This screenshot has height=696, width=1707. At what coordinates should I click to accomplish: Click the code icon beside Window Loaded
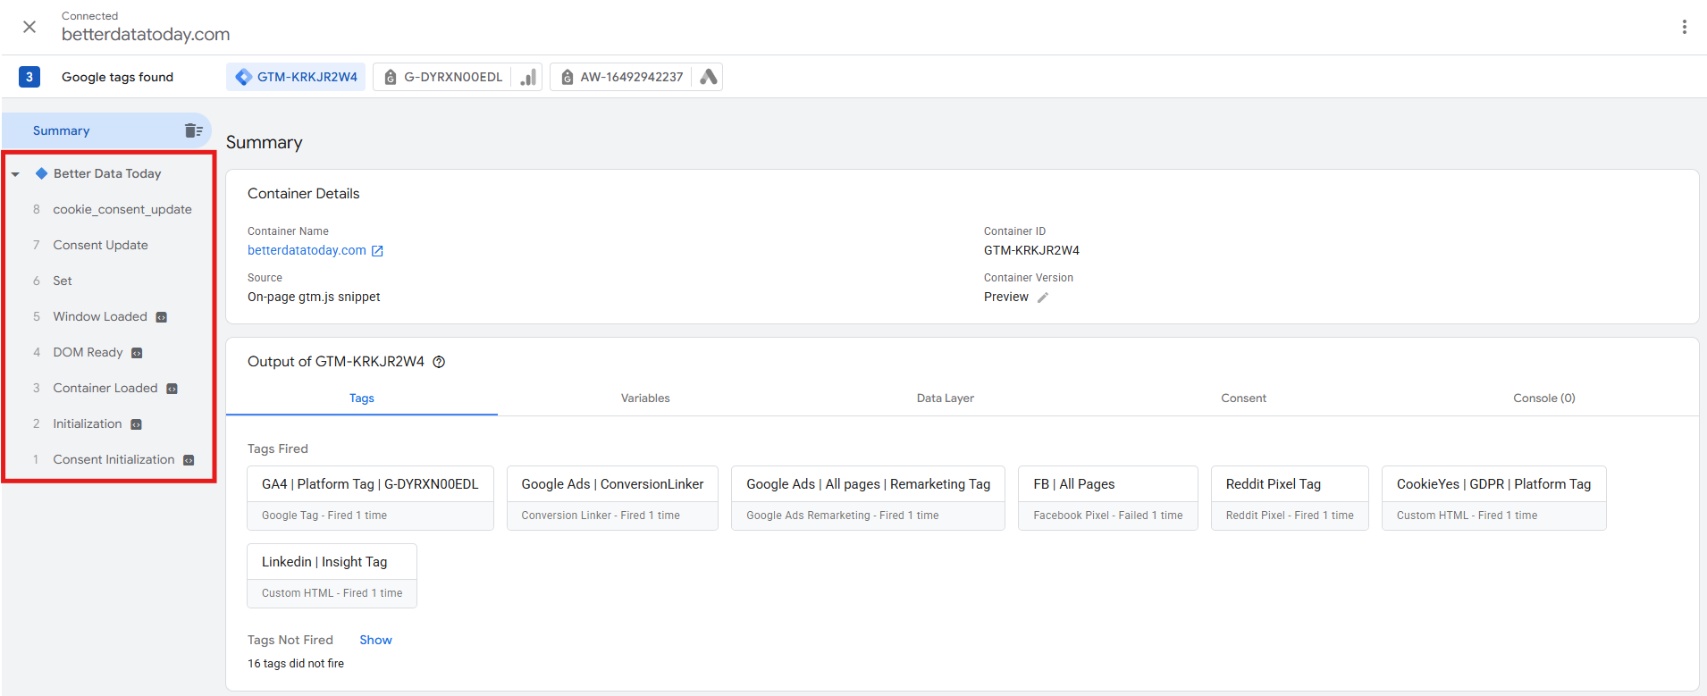click(162, 317)
